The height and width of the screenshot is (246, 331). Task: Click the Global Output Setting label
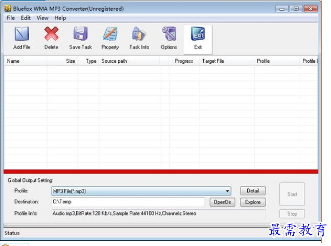tap(31, 180)
